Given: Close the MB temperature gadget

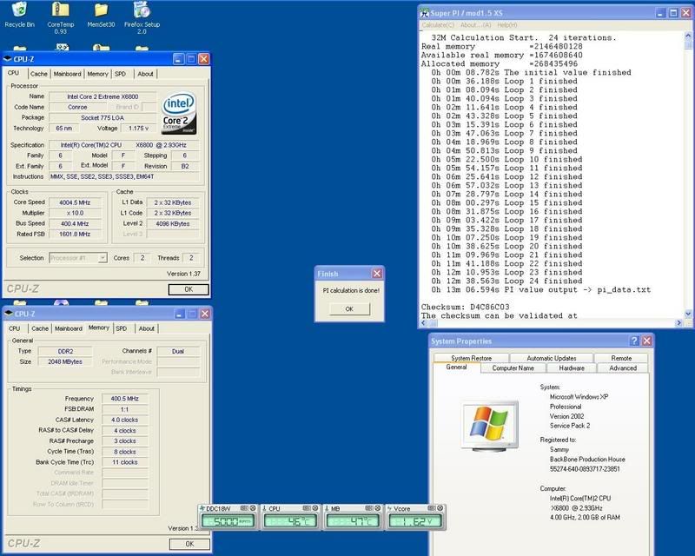Looking at the screenshot, I should [378, 508].
